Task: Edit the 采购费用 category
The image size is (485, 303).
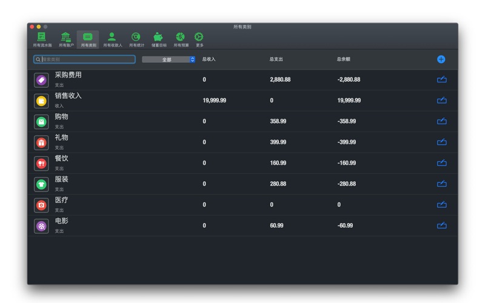Action: tap(441, 80)
